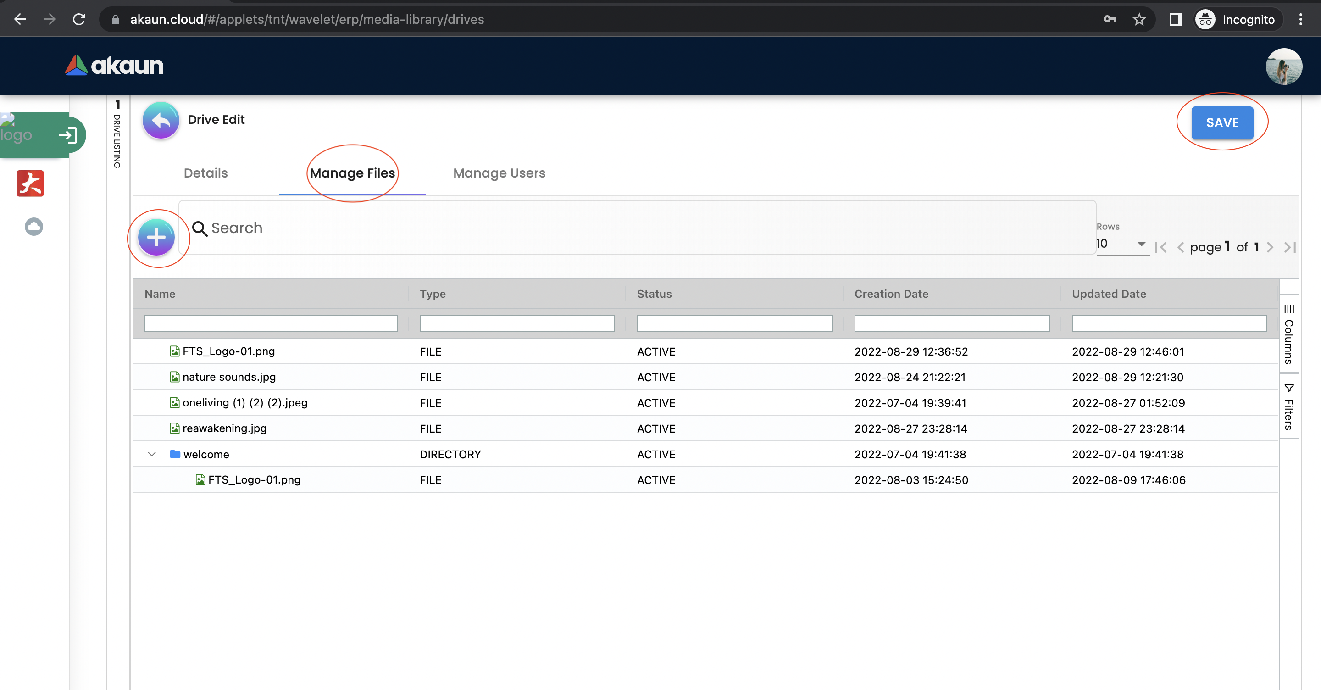Switch to the Details tab
1321x690 pixels.
[205, 173]
